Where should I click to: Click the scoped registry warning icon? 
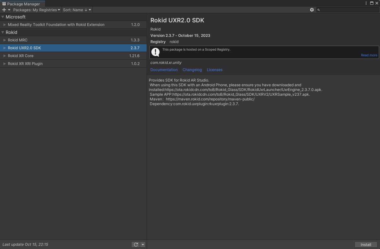tap(155, 52)
